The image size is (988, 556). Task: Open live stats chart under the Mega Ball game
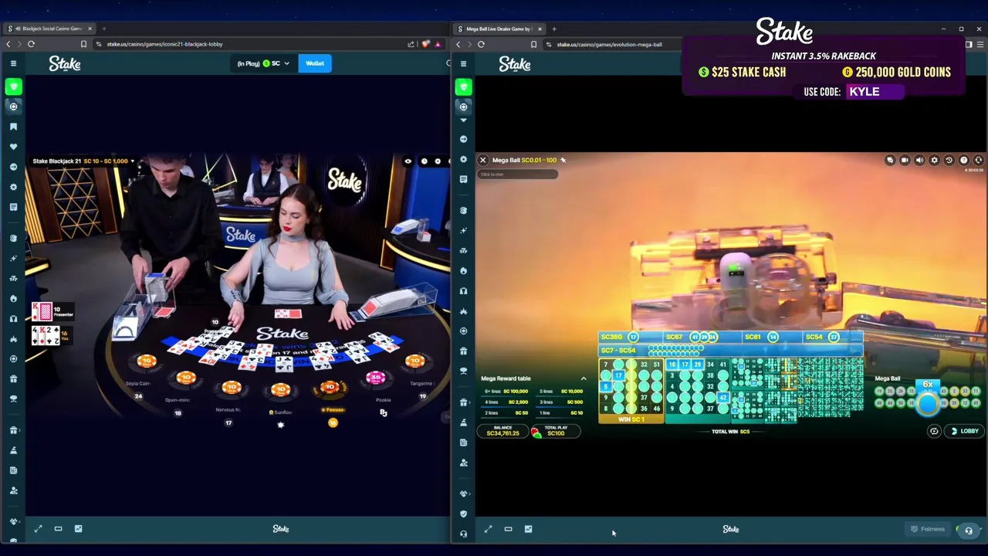[x=528, y=529]
